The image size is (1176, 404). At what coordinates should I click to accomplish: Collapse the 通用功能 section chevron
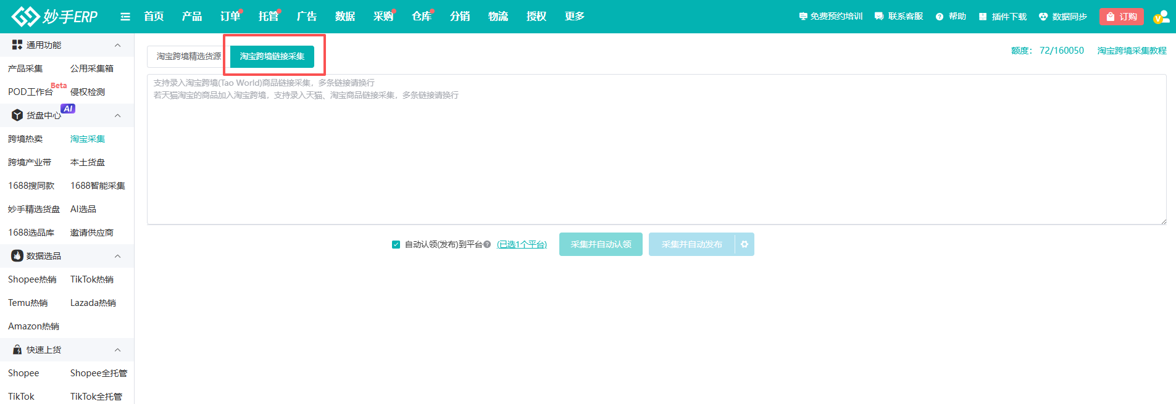tap(118, 45)
